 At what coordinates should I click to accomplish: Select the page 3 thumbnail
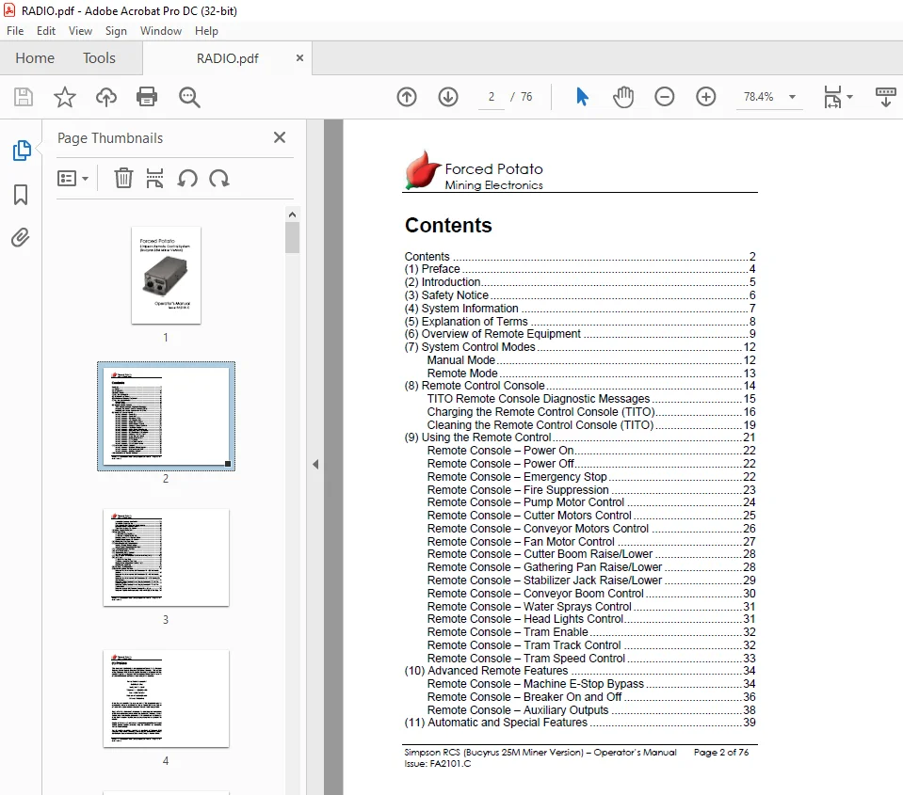[x=166, y=557]
